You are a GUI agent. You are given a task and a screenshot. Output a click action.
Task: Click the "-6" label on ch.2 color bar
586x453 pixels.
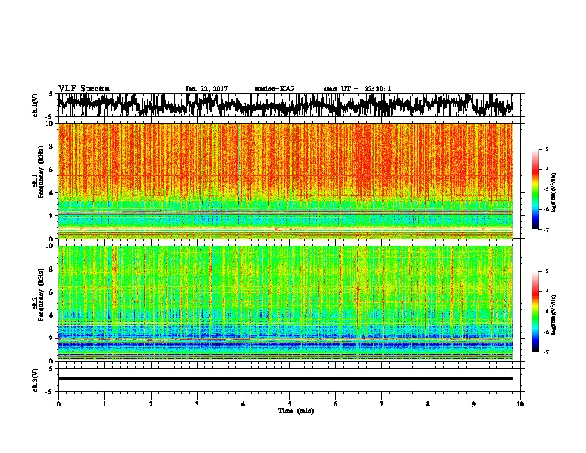click(546, 332)
